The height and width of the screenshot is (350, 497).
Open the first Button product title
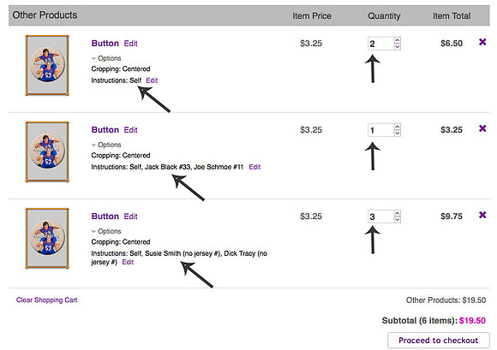coord(105,44)
